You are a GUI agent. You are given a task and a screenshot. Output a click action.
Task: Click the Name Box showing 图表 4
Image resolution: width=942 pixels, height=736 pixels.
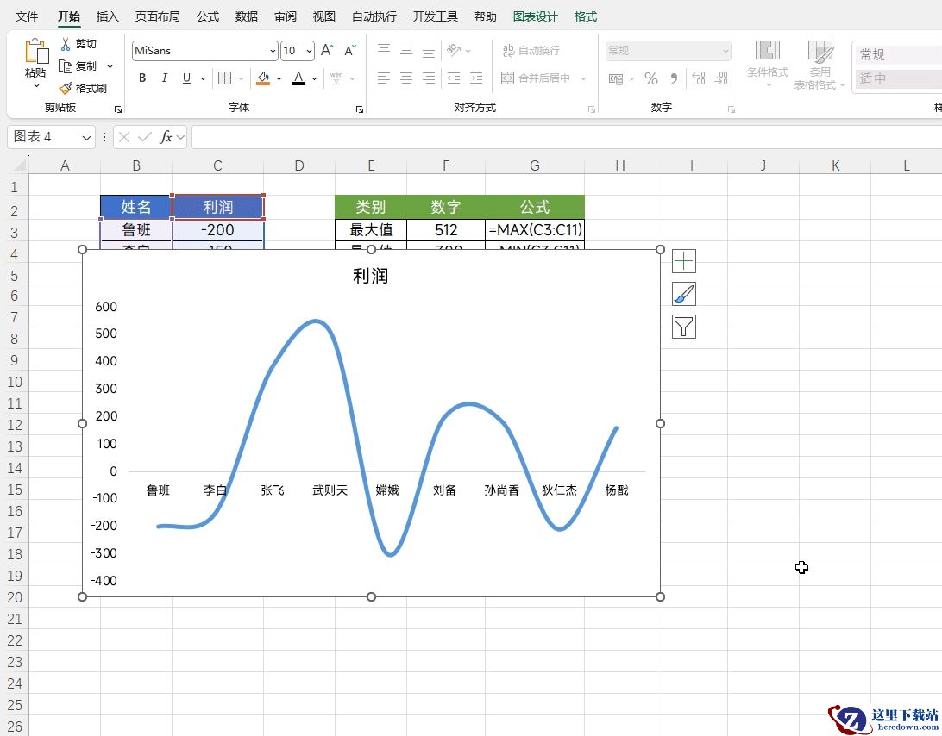[x=46, y=137]
